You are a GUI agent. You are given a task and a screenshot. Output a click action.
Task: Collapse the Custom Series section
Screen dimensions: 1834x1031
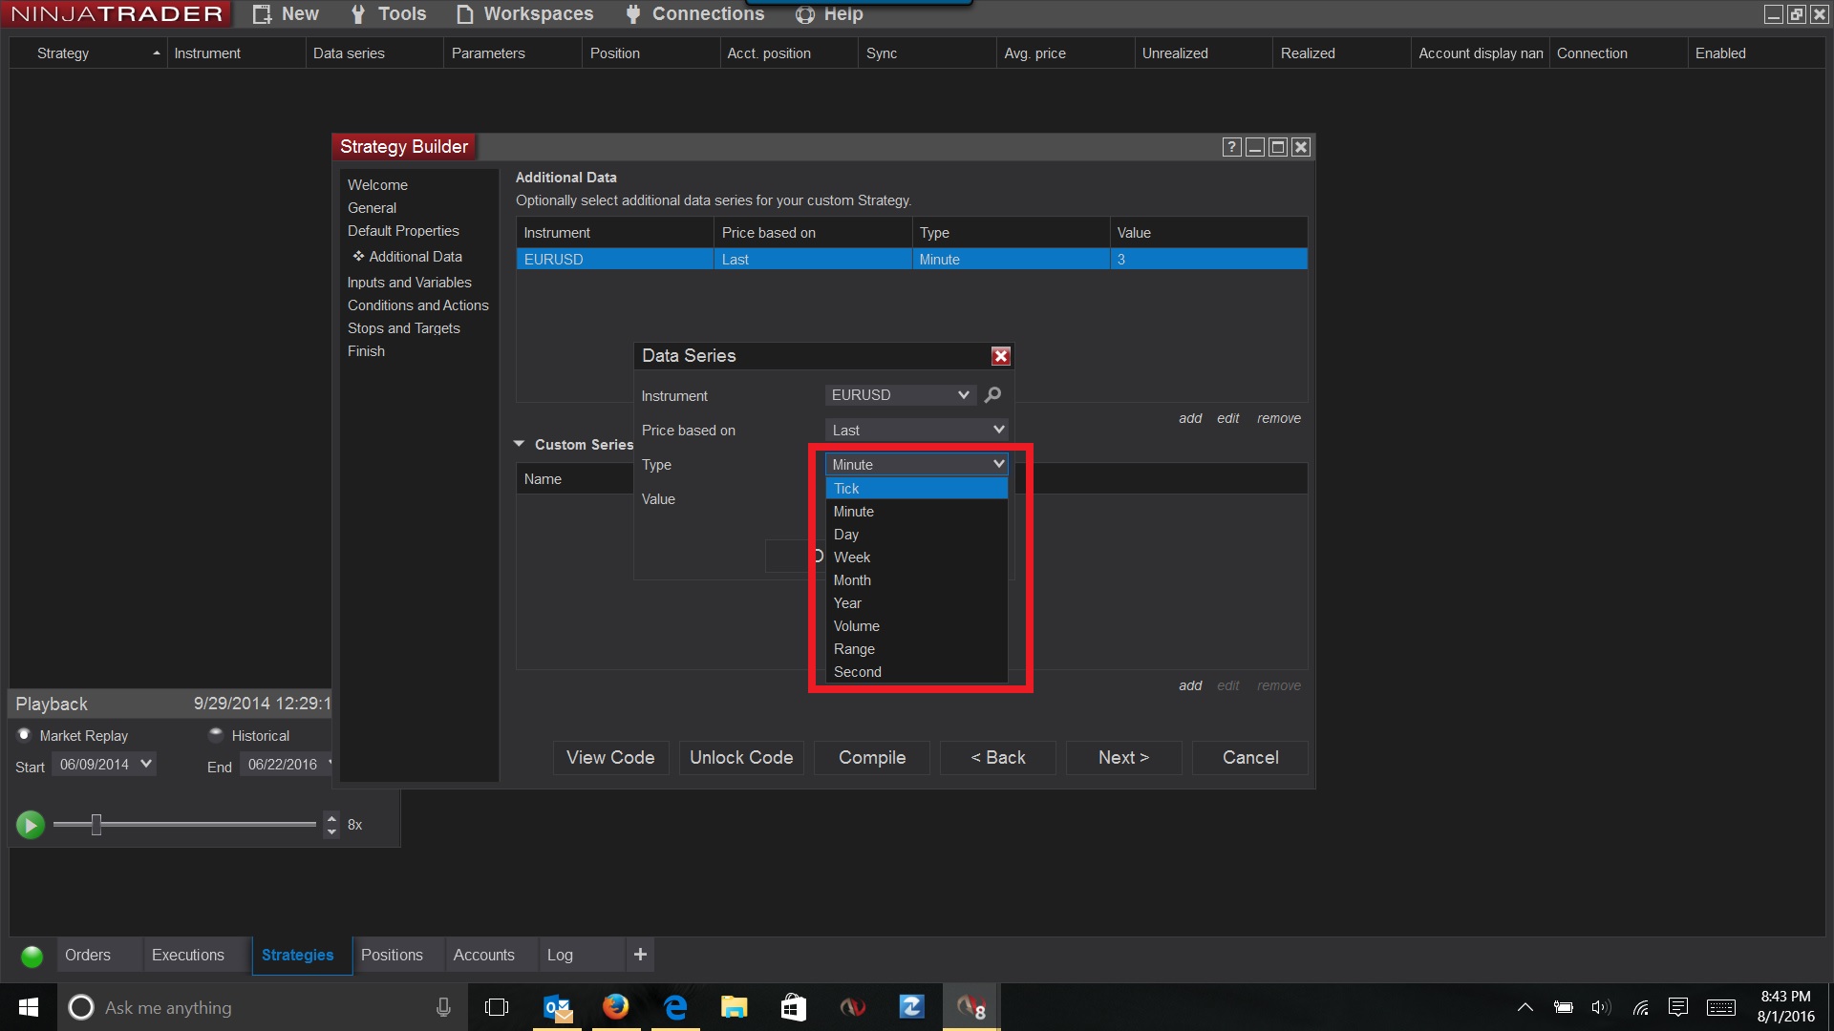[520, 444]
